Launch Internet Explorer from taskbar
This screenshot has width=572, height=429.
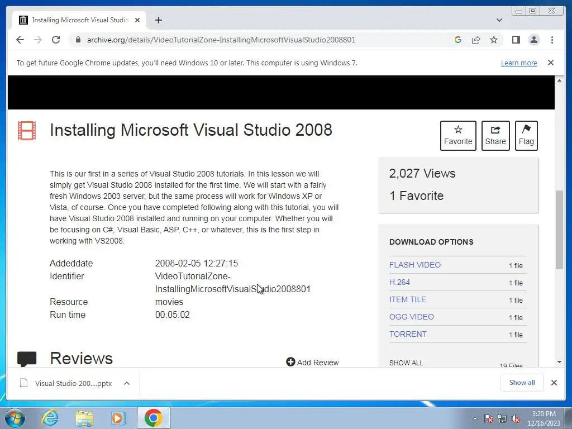[50, 418]
